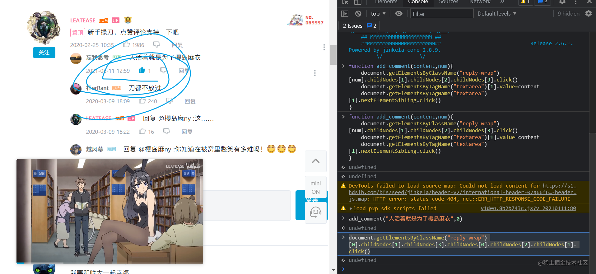Screen dimensions: 596x274
Task: Expand the add_comment call console entry
Action: [343, 219]
